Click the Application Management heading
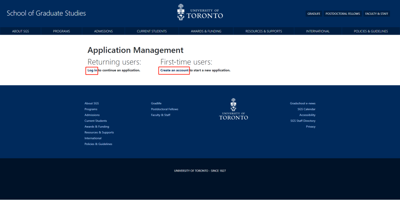Screen dimensions: 400x201 [136, 50]
